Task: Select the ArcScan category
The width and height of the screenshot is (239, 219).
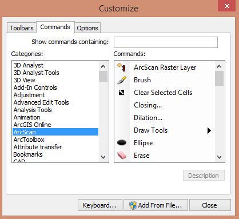Action: pyautogui.click(x=55, y=132)
